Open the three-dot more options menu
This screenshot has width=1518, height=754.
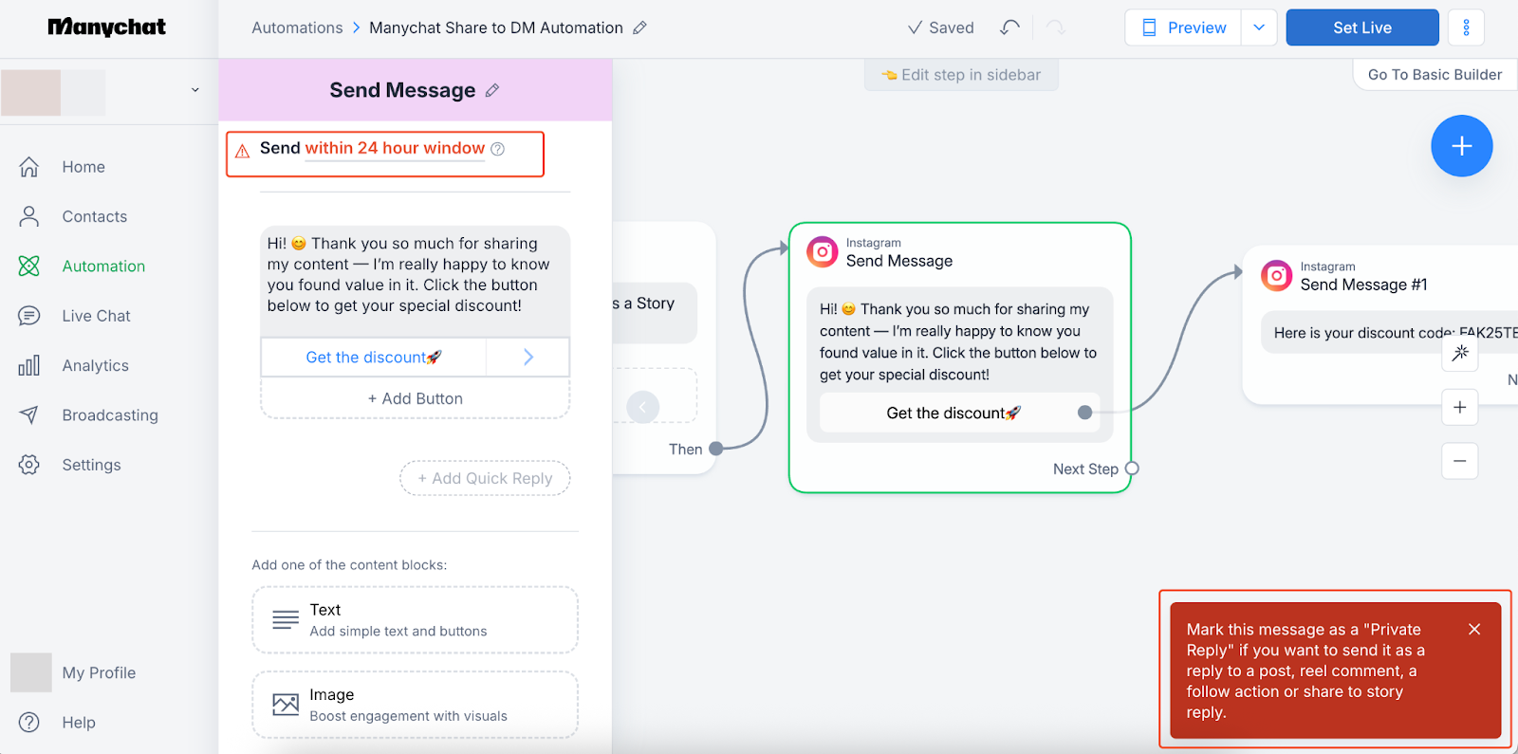[1466, 28]
